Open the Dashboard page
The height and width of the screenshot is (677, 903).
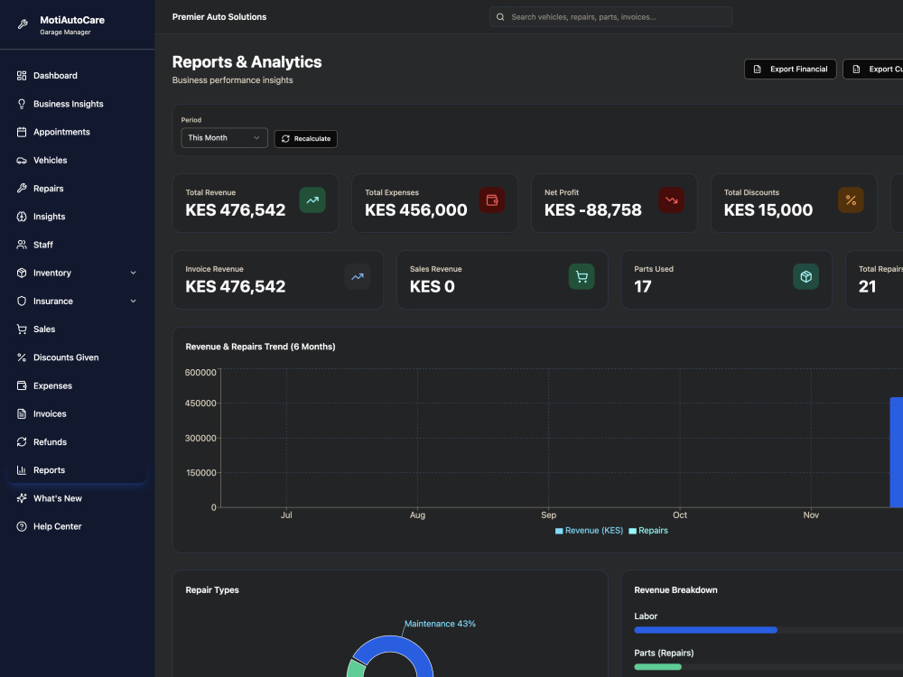pyautogui.click(x=77, y=76)
